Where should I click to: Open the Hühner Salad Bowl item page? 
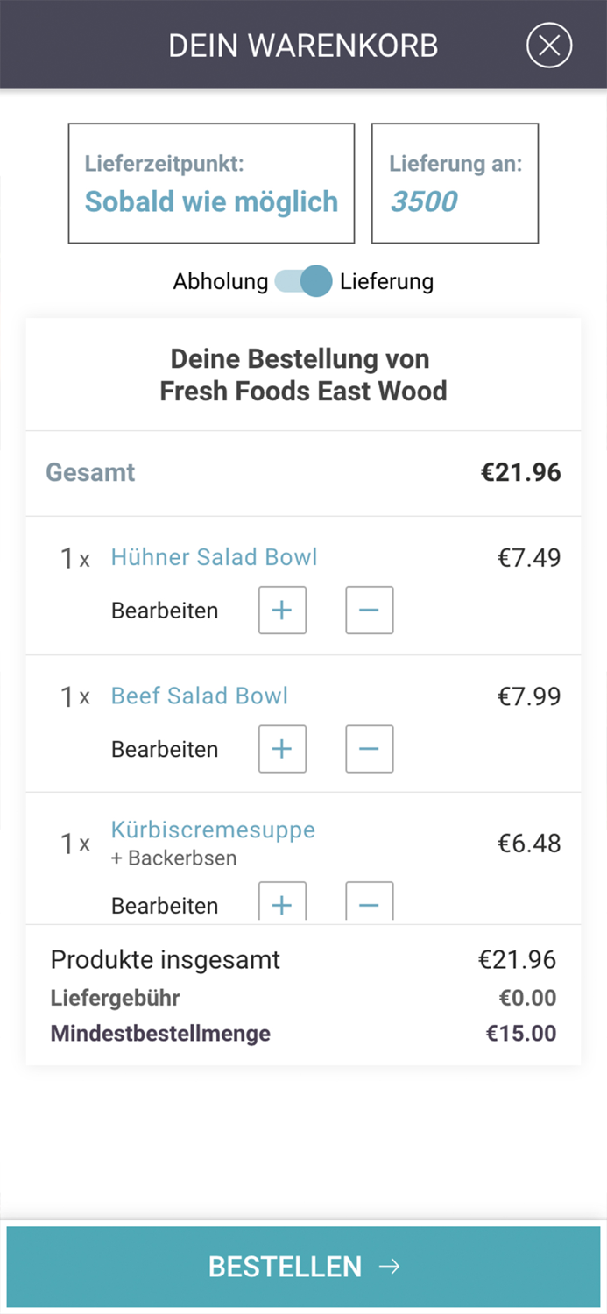click(x=213, y=557)
